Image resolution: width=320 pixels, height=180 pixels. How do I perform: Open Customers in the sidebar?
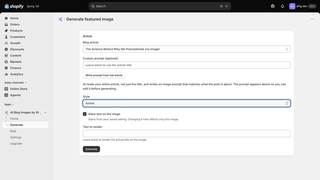[x=18, y=37]
